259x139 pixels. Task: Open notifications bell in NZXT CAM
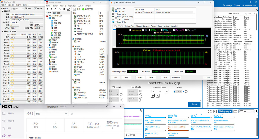click(x=107, y=106)
